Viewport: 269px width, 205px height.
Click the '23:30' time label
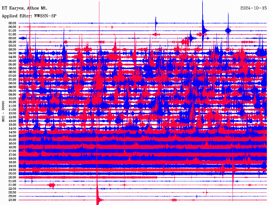pyautogui.click(x=12, y=200)
